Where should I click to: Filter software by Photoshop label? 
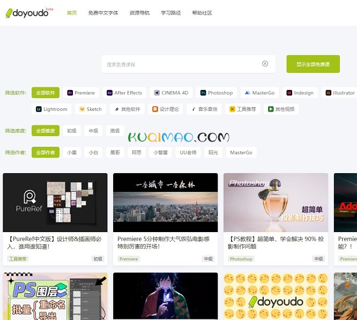click(220, 93)
